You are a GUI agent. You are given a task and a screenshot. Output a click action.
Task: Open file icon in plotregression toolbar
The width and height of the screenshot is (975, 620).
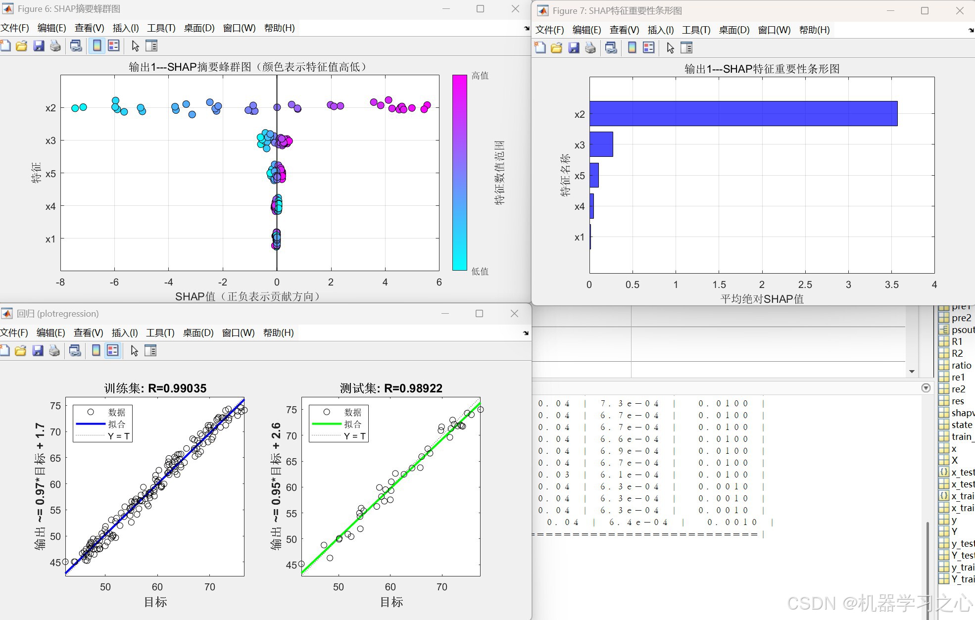pyautogui.click(x=21, y=351)
